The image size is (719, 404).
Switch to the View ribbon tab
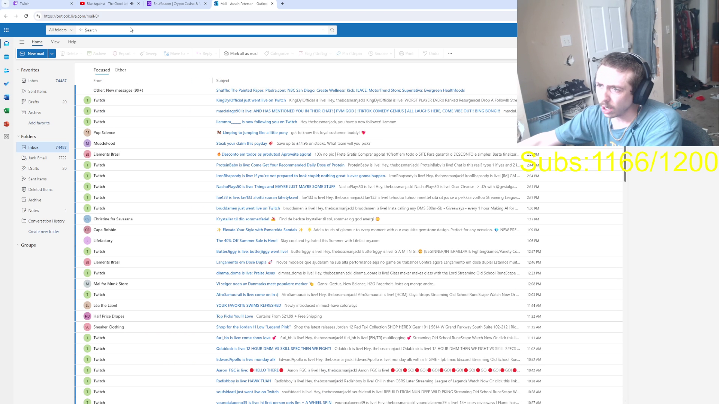(55, 42)
